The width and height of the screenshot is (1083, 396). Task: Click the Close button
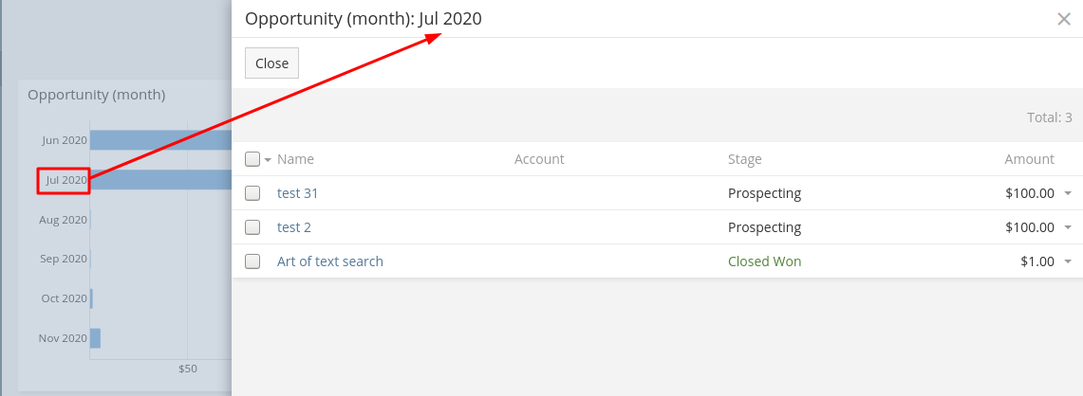click(x=271, y=63)
